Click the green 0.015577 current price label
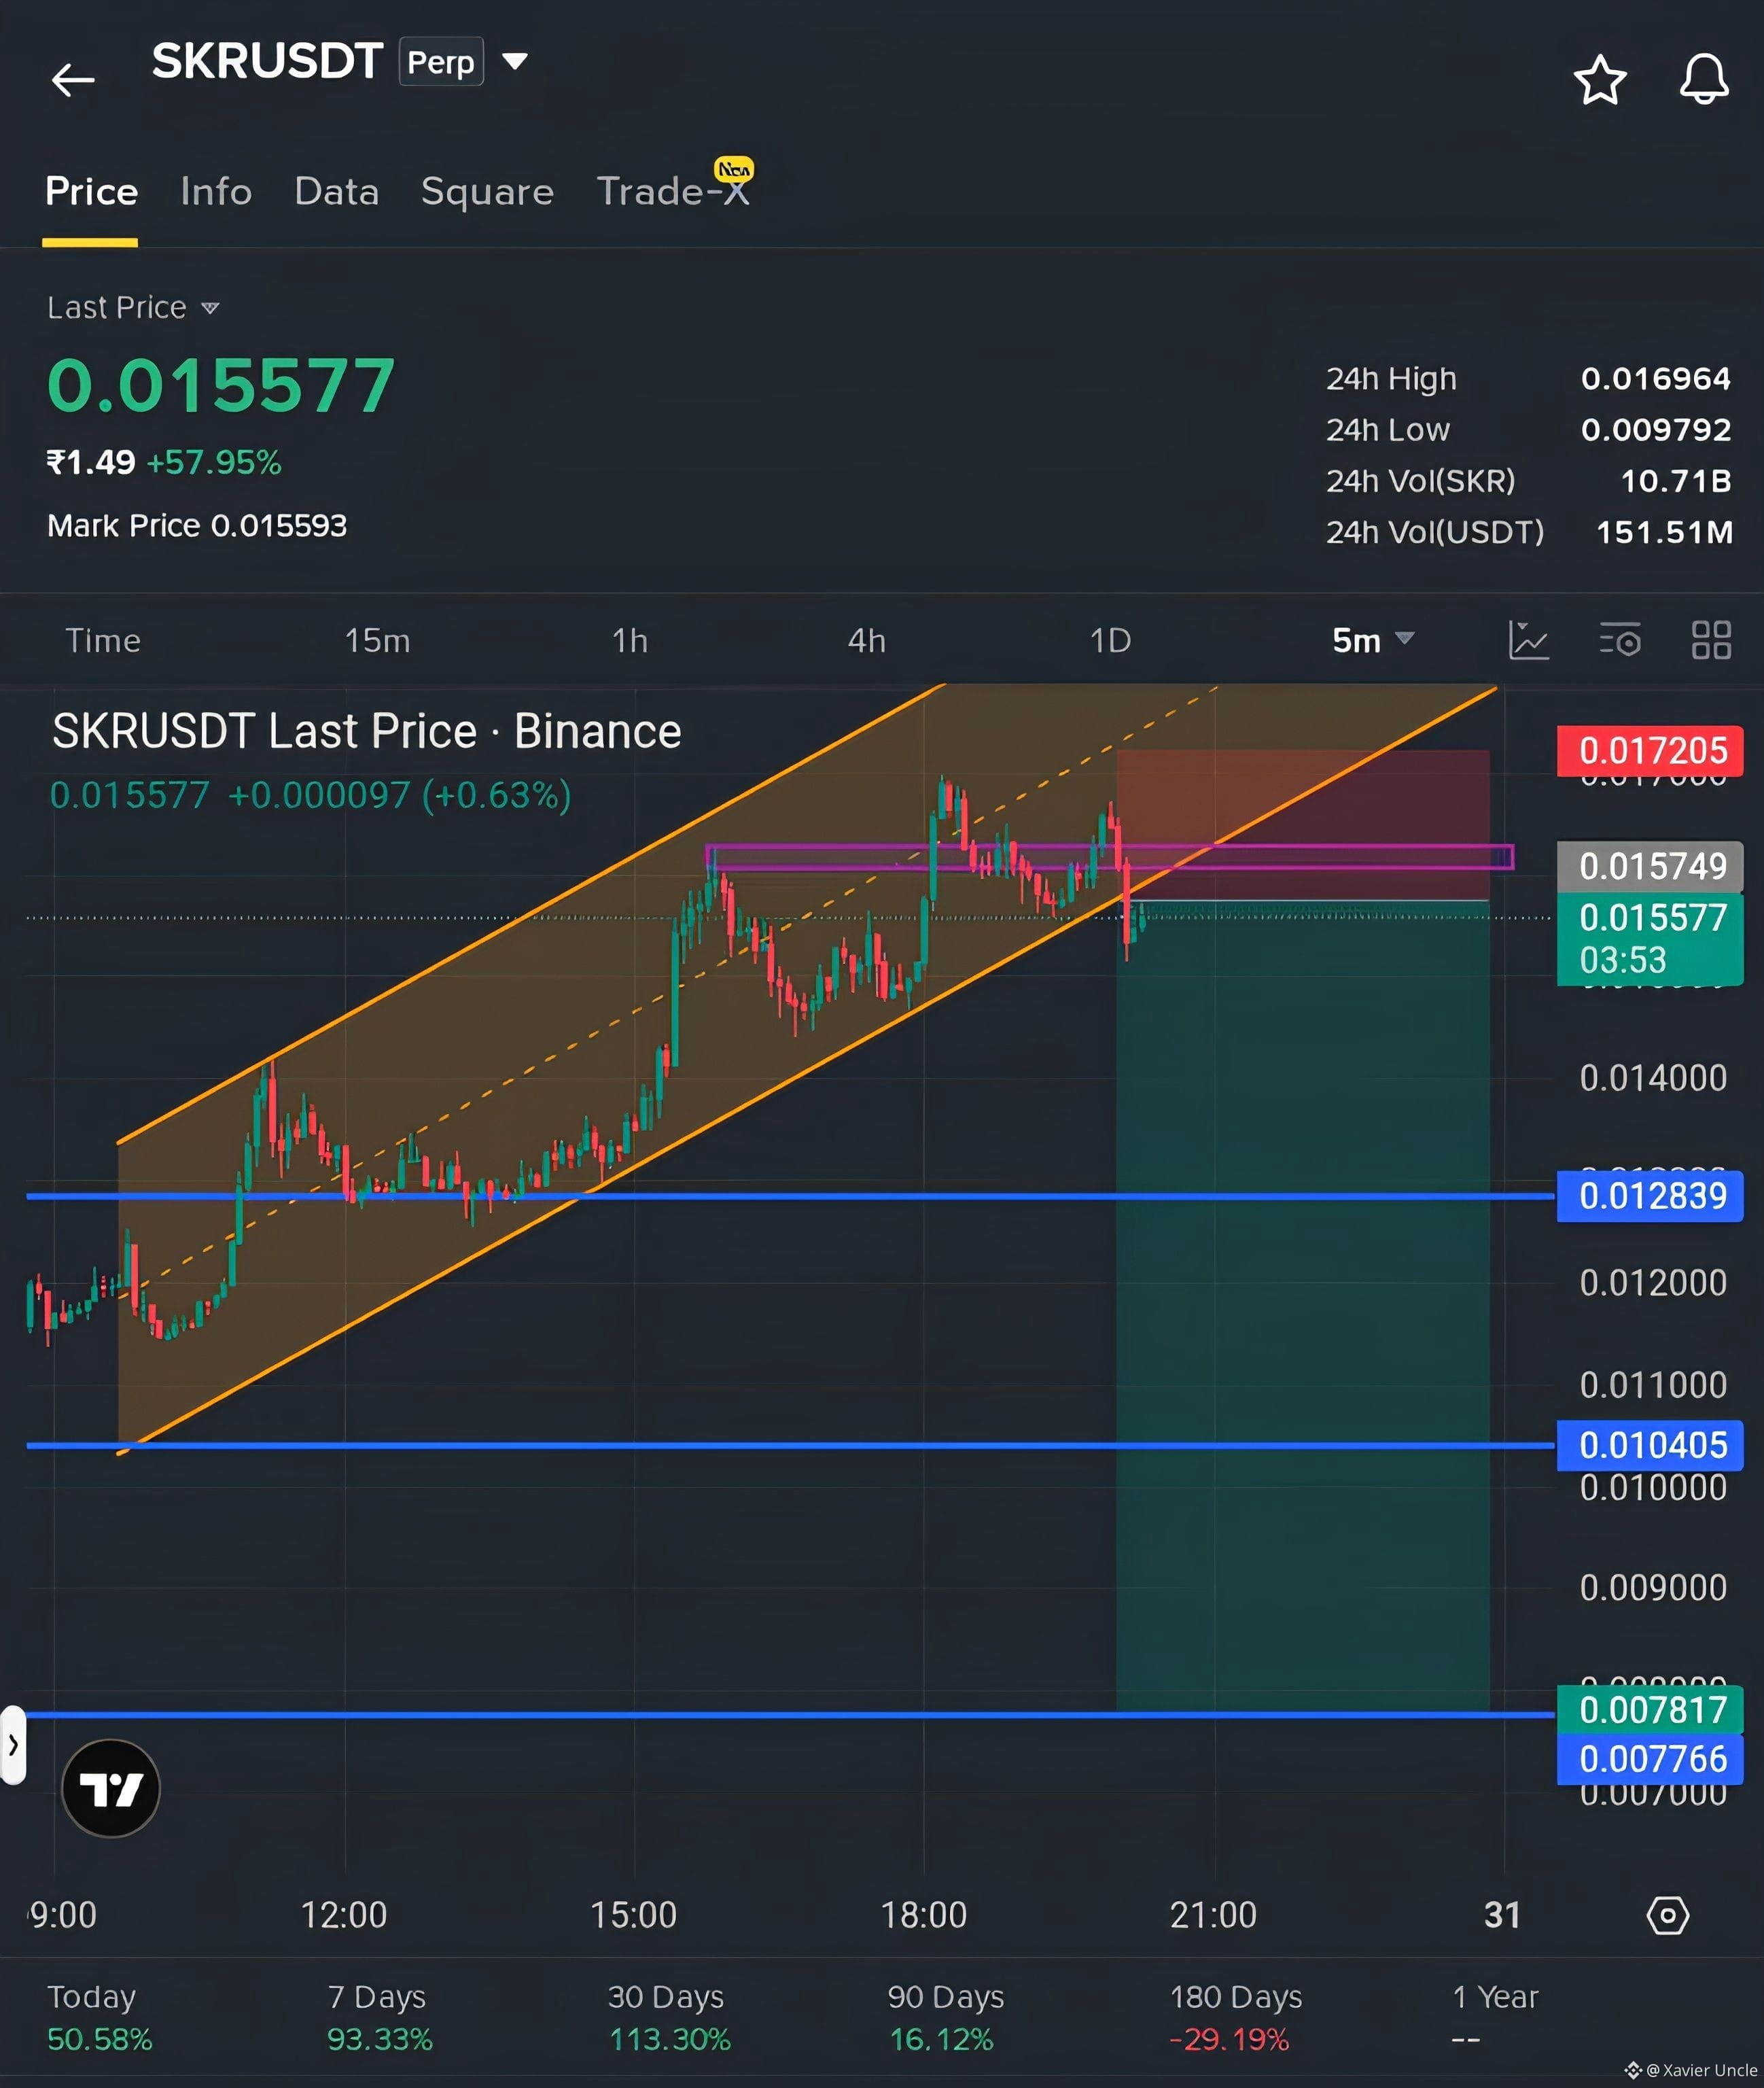Screen dimensions: 1764x2088 tap(1650, 939)
